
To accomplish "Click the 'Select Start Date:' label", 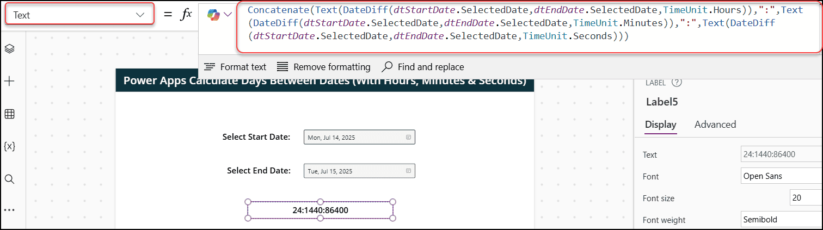I will 256,136.
